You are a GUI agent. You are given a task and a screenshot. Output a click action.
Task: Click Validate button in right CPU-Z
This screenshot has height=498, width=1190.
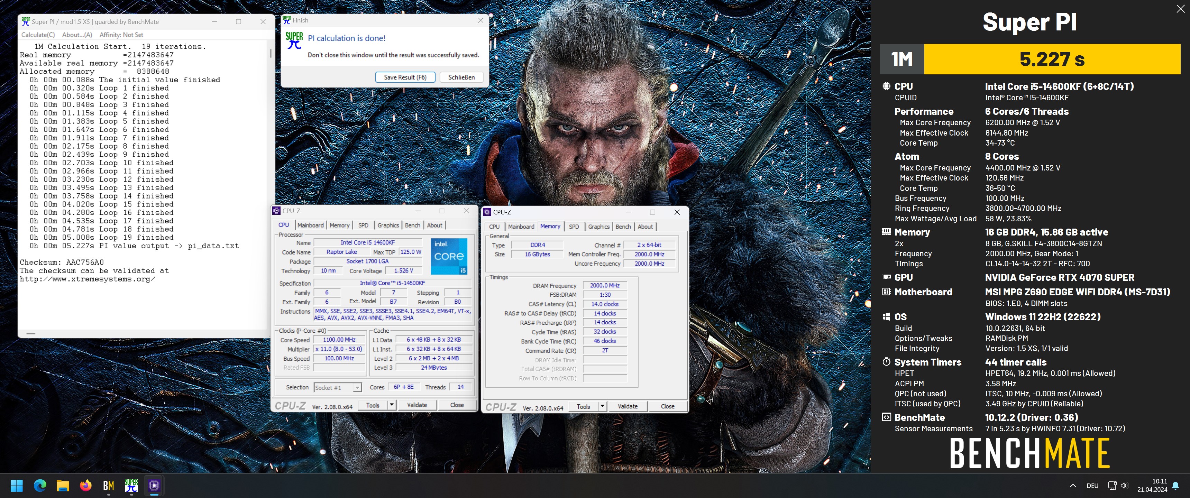click(627, 406)
